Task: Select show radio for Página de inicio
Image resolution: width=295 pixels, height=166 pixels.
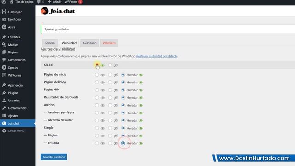Action: coord(97,75)
